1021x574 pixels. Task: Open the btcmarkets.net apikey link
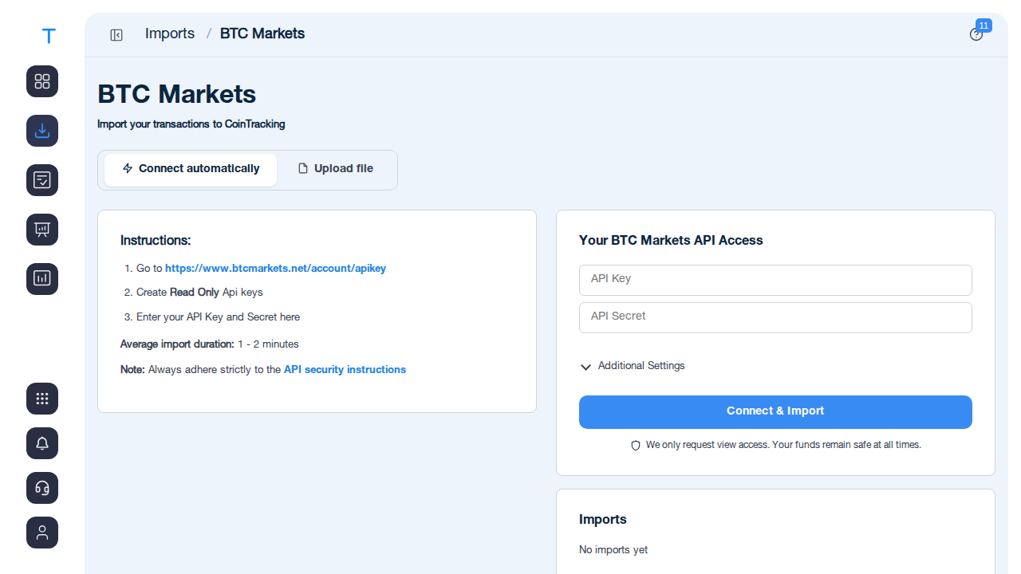[275, 269]
